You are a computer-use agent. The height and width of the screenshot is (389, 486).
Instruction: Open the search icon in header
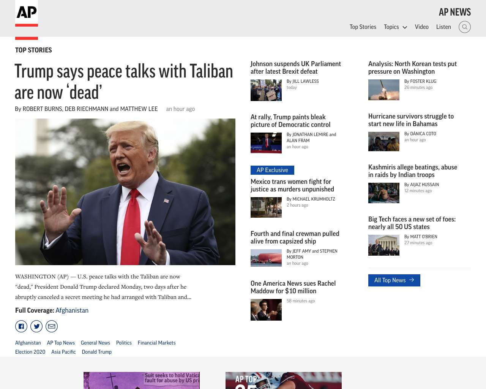click(465, 27)
